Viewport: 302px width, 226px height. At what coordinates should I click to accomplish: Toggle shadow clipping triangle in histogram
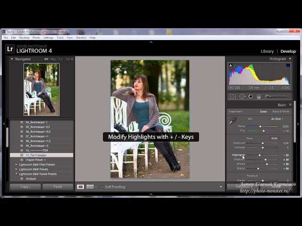(x=231, y=65)
